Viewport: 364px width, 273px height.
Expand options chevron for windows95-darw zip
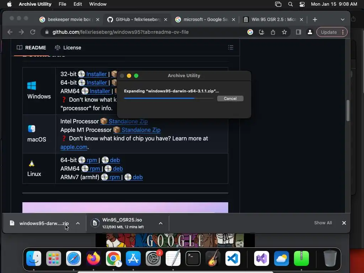[78, 223]
